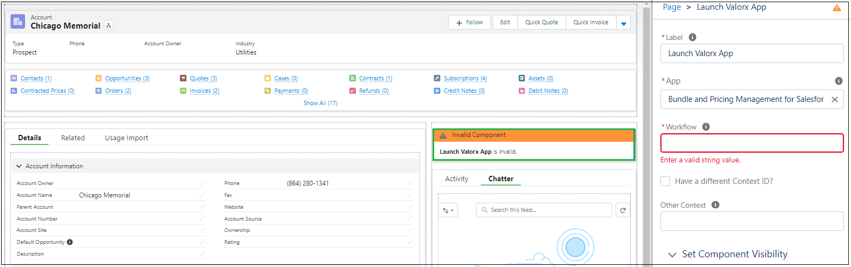Click the Contracts related list icon
Viewport: 851px width, 267px height.
(353, 78)
